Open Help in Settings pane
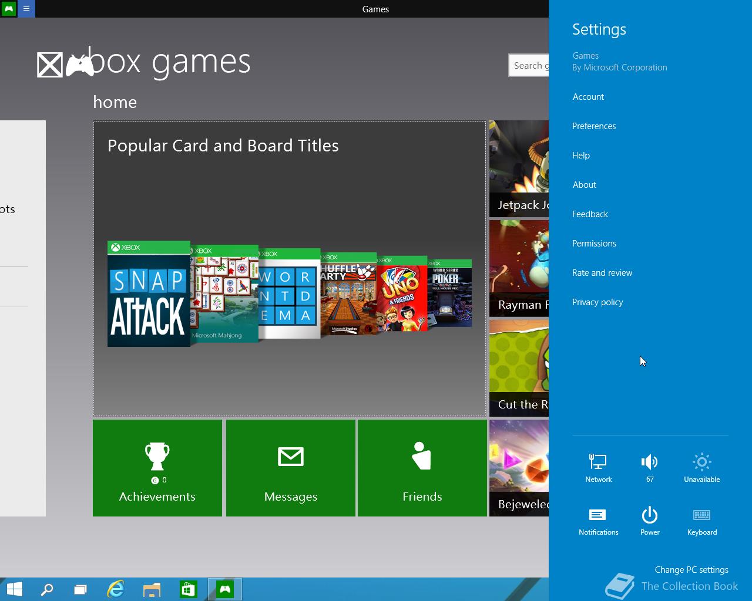The height and width of the screenshot is (601, 752). point(581,156)
